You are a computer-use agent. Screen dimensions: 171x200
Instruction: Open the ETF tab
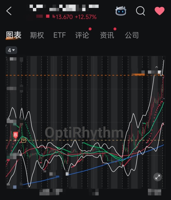pyautogui.click(x=60, y=35)
